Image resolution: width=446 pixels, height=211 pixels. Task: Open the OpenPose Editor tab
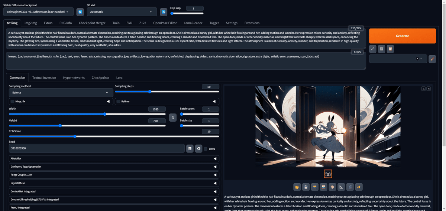click(165, 23)
